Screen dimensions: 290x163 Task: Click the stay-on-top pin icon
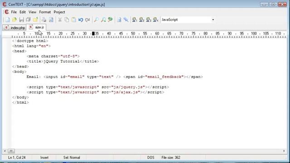coord(126,19)
